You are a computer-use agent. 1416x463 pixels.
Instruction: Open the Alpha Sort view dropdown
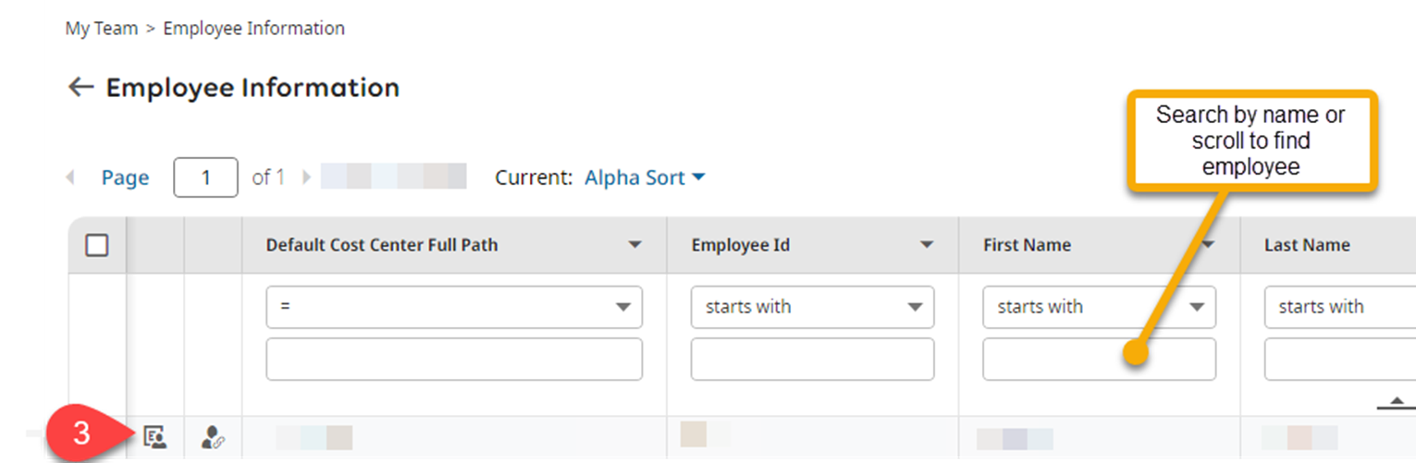click(x=645, y=177)
